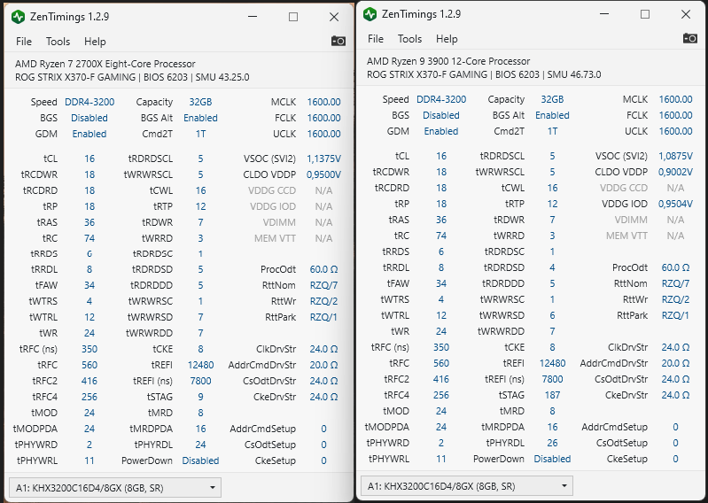Click the 1,0875V VSOC value in right window
708x503 pixels.
click(675, 156)
